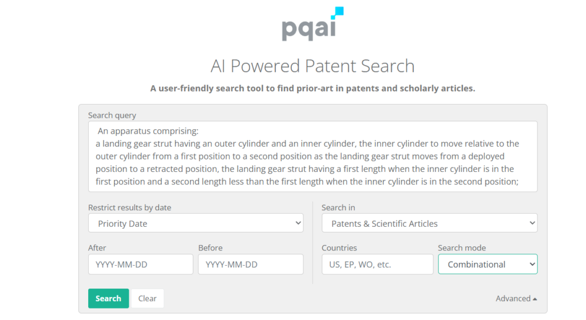The image size is (586, 320).
Task: Click the Search in dropdown chevron
Action: tap(532, 223)
